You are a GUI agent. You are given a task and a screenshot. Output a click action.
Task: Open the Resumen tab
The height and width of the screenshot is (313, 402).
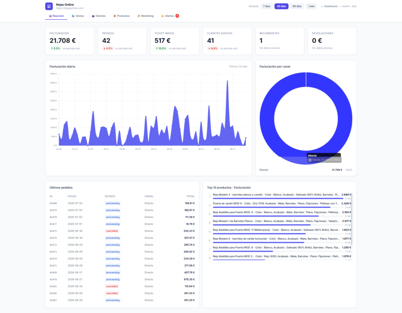(57, 16)
